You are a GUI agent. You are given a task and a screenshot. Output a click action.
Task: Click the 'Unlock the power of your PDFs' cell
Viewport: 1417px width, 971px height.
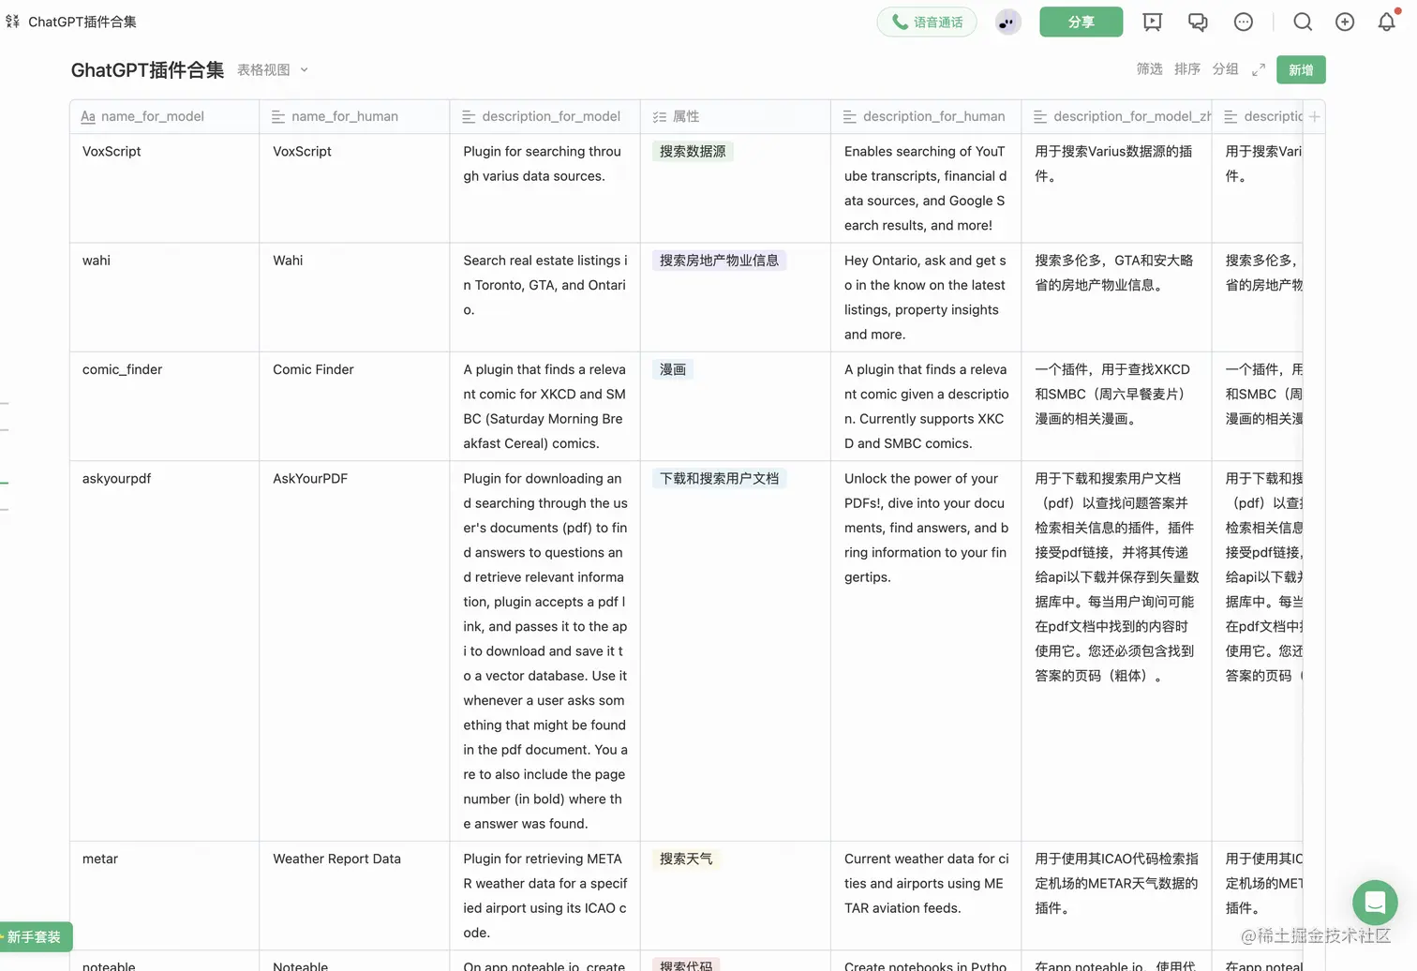tap(926, 650)
